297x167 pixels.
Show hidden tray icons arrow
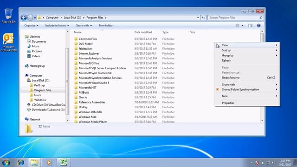(251, 163)
